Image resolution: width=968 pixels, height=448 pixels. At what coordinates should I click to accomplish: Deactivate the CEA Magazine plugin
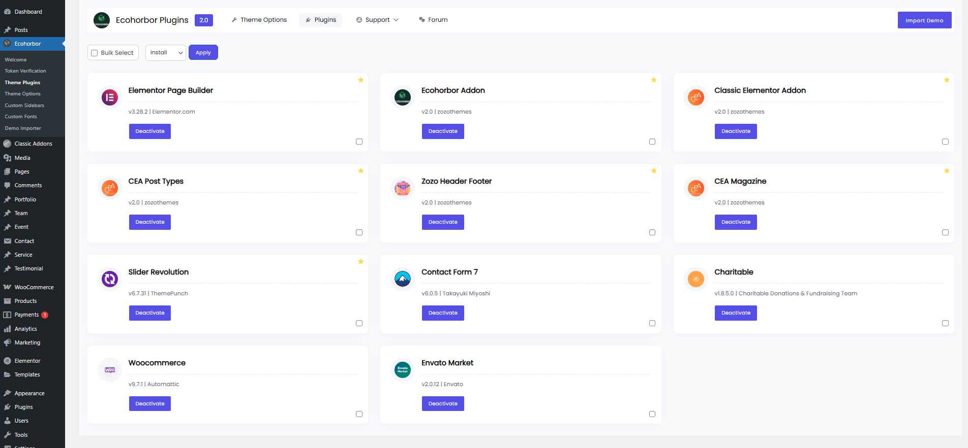736,222
